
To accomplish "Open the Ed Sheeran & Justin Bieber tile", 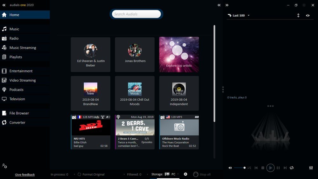I will pyautogui.click(x=90, y=54).
